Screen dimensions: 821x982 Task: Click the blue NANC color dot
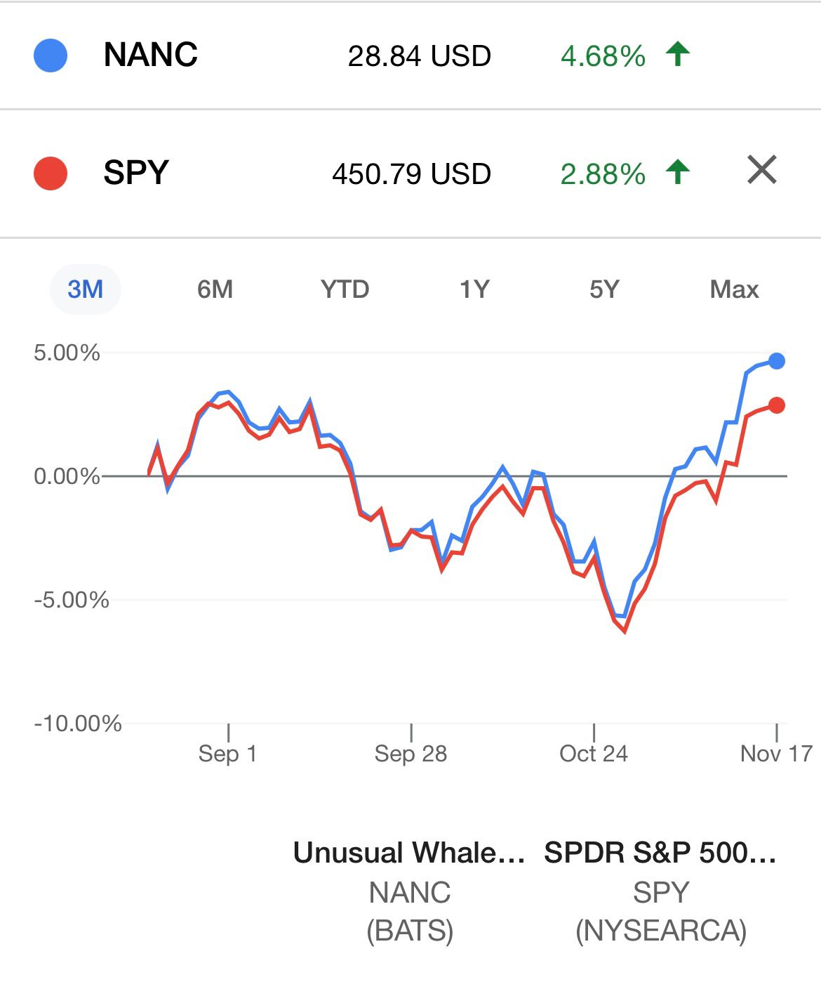pos(51,55)
